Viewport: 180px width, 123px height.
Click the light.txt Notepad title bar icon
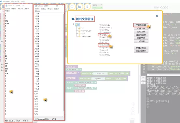[x=36, y=6]
